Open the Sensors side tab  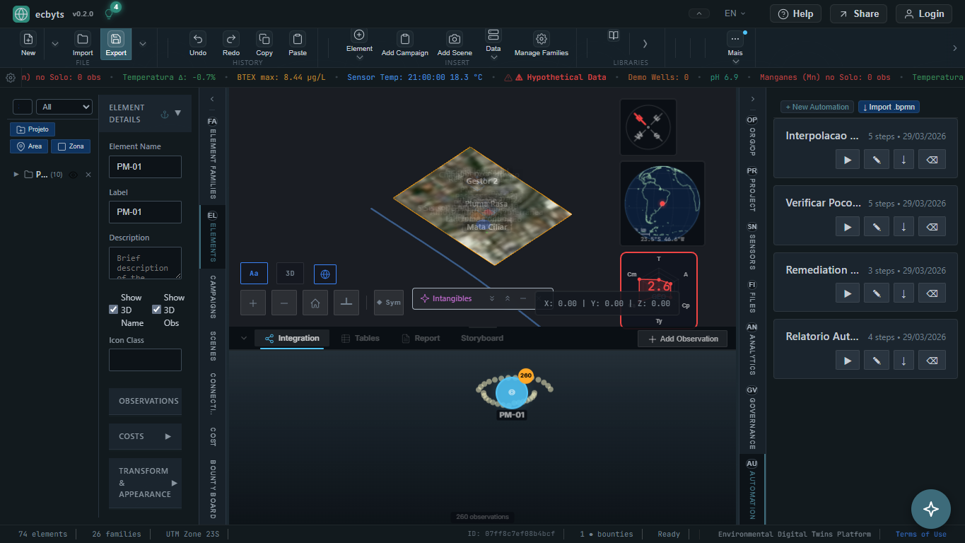click(751, 245)
